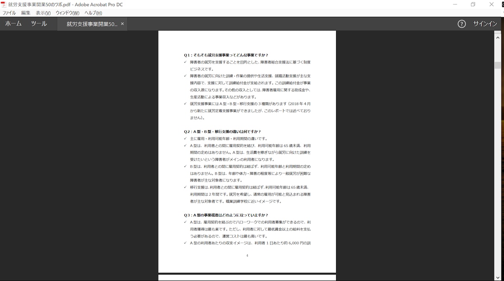The image size is (504, 281).
Task: Minimize the Acrobat window
Action: pyautogui.click(x=455, y=4)
